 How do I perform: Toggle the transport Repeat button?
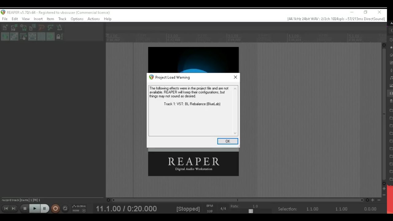point(65,208)
